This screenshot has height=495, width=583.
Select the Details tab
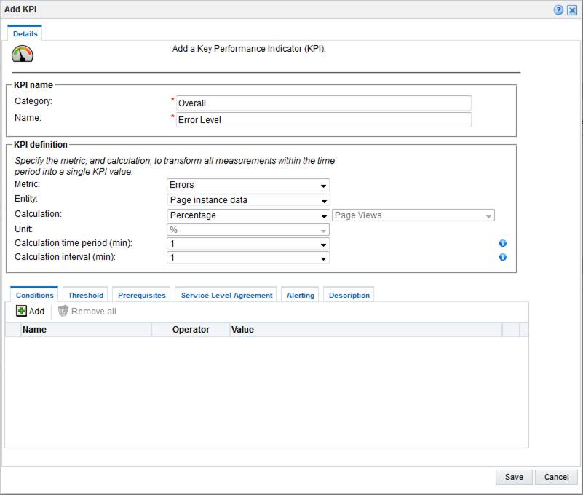click(x=25, y=33)
